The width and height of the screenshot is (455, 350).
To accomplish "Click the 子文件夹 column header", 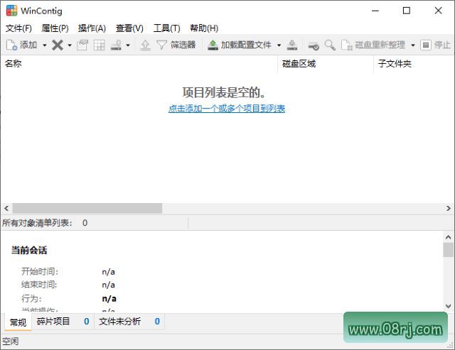I will coord(414,63).
